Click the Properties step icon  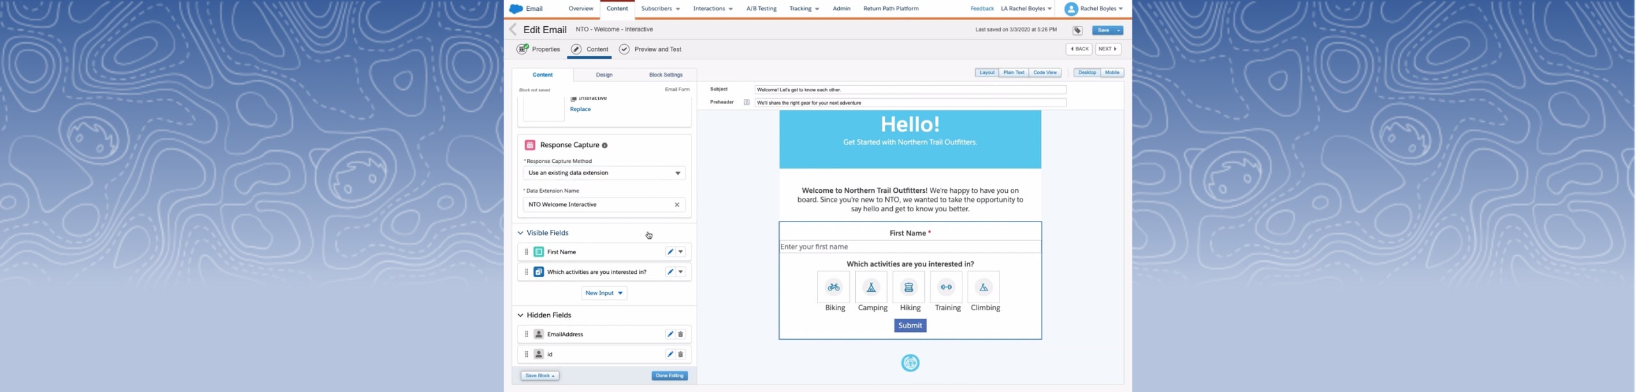523,49
